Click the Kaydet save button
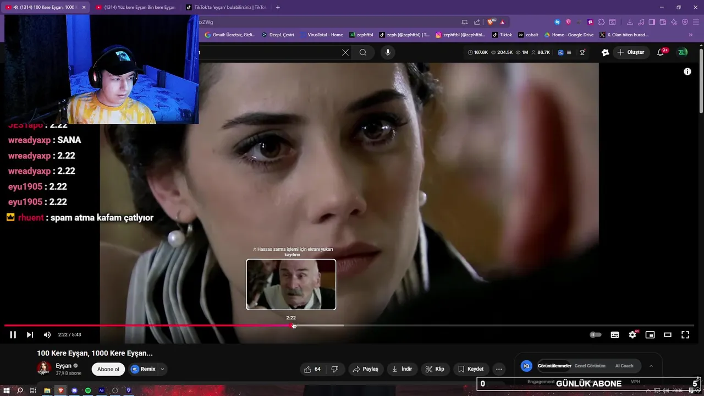The height and width of the screenshot is (396, 704). (471, 369)
